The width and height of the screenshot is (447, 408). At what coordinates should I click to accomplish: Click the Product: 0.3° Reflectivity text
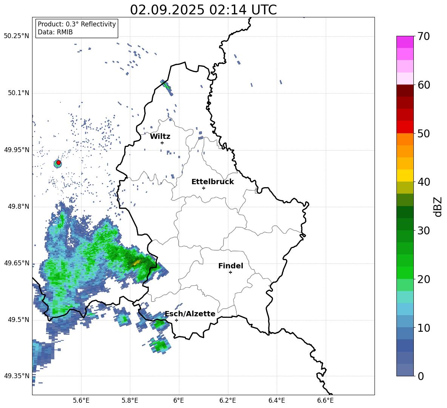(77, 24)
